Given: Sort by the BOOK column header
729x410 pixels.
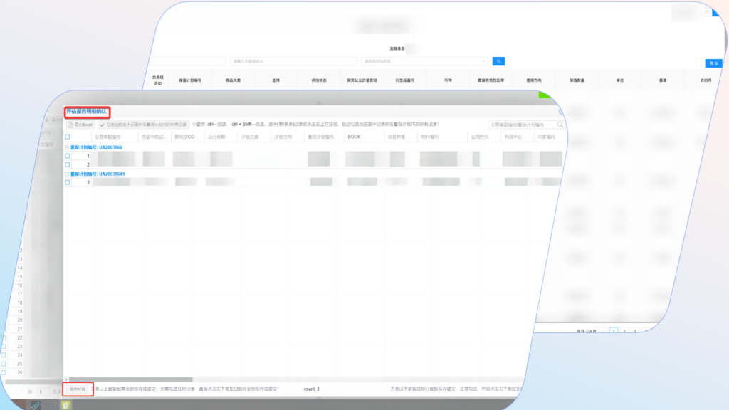Looking at the screenshot, I should (x=355, y=137).
